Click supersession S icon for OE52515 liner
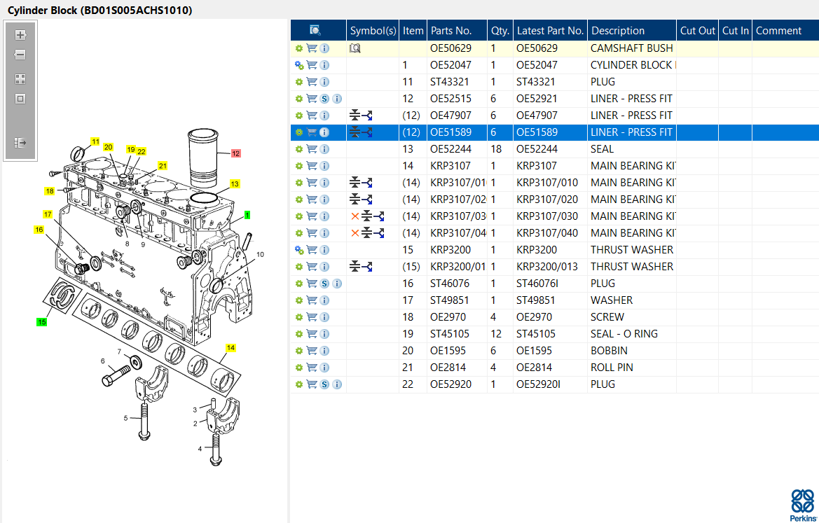 [324, 99]
